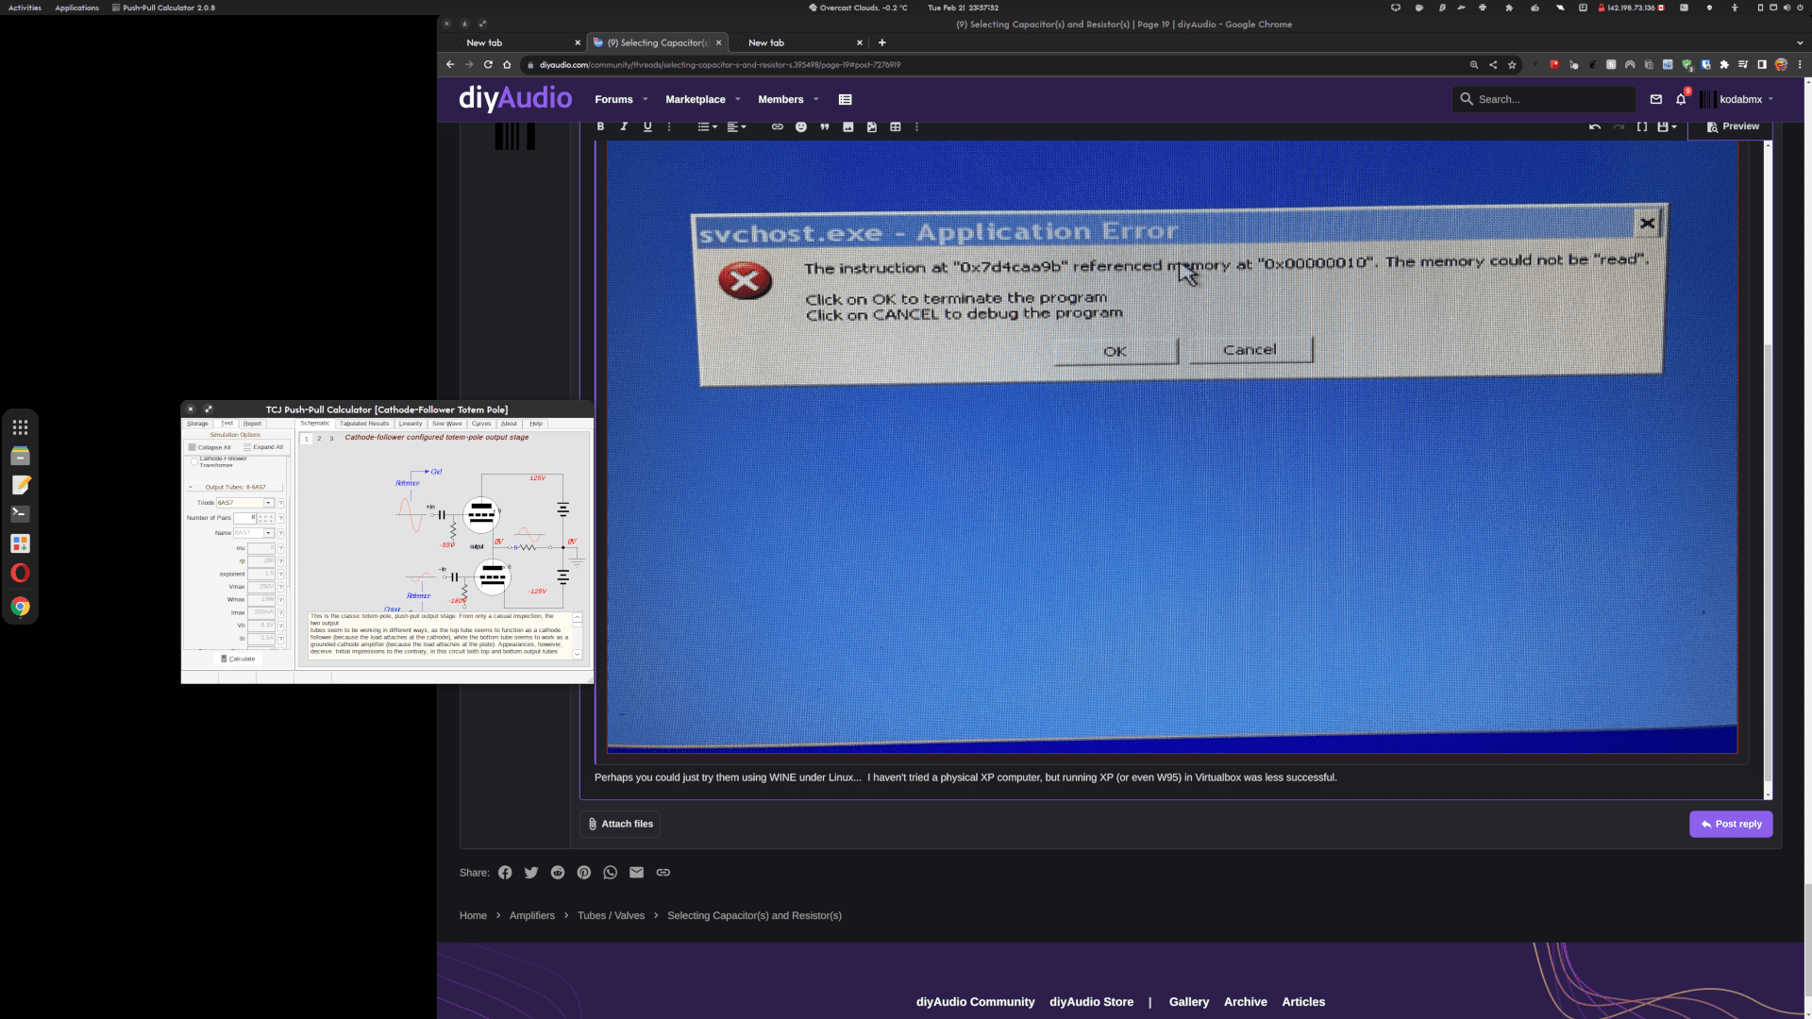Viewport: 1812px width, 1019px height.
Task: Open save draft dropdown in editor
Action: 1667,126
